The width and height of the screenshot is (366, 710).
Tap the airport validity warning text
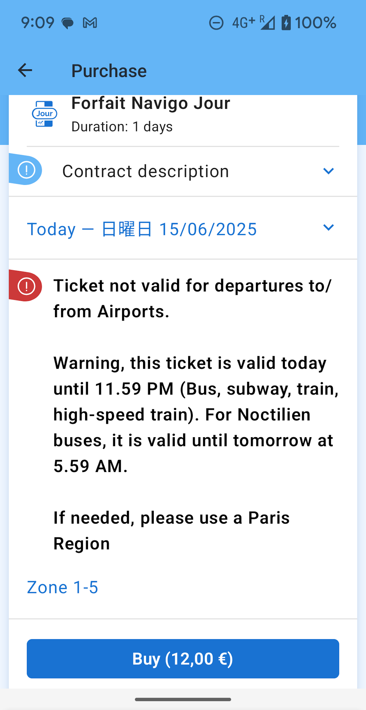(192, 298)
